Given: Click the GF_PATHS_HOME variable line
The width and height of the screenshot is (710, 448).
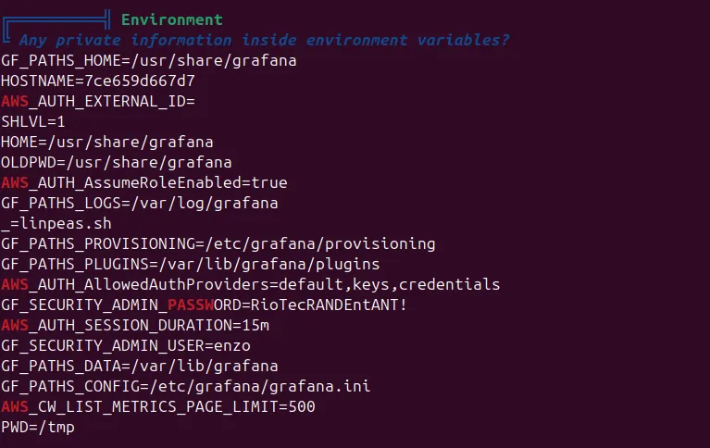Looking at the screenshot, I should [148, 60].
